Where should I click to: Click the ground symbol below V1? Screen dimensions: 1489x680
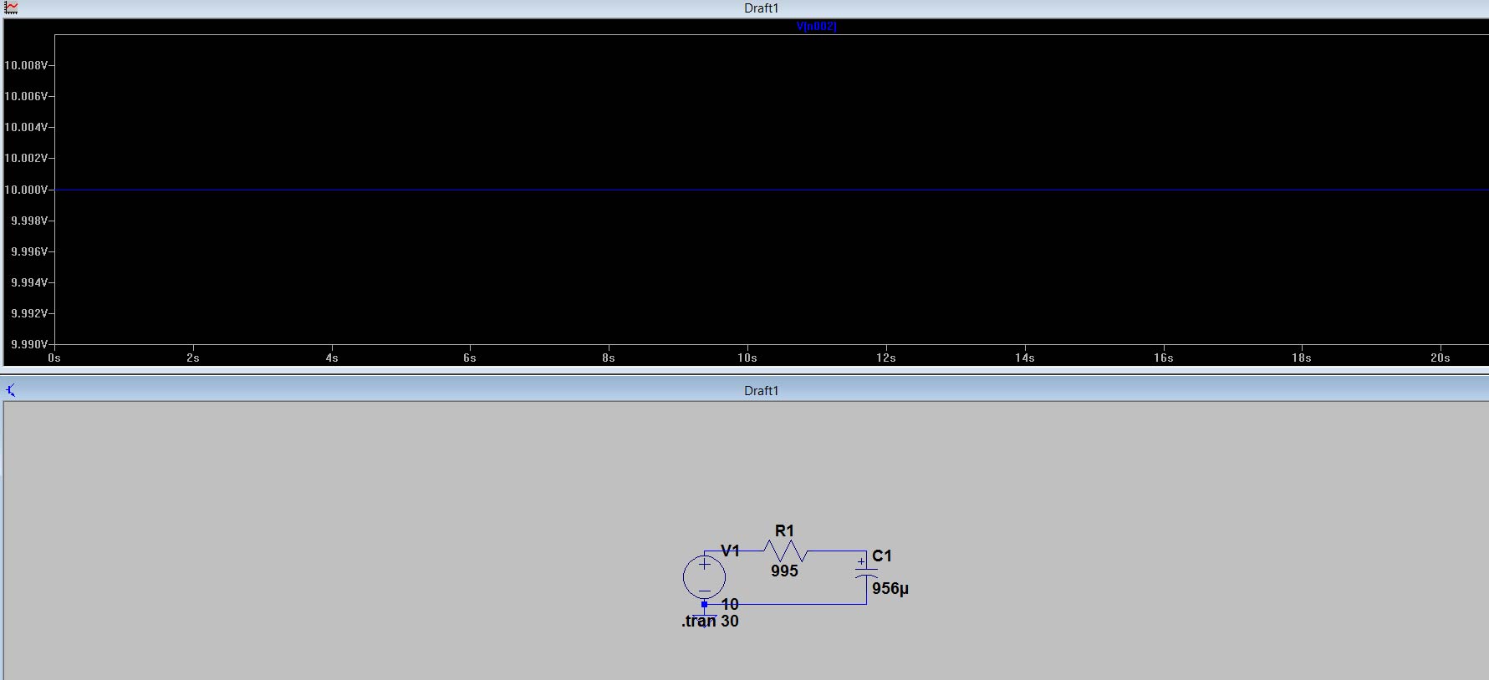(705, 616)
